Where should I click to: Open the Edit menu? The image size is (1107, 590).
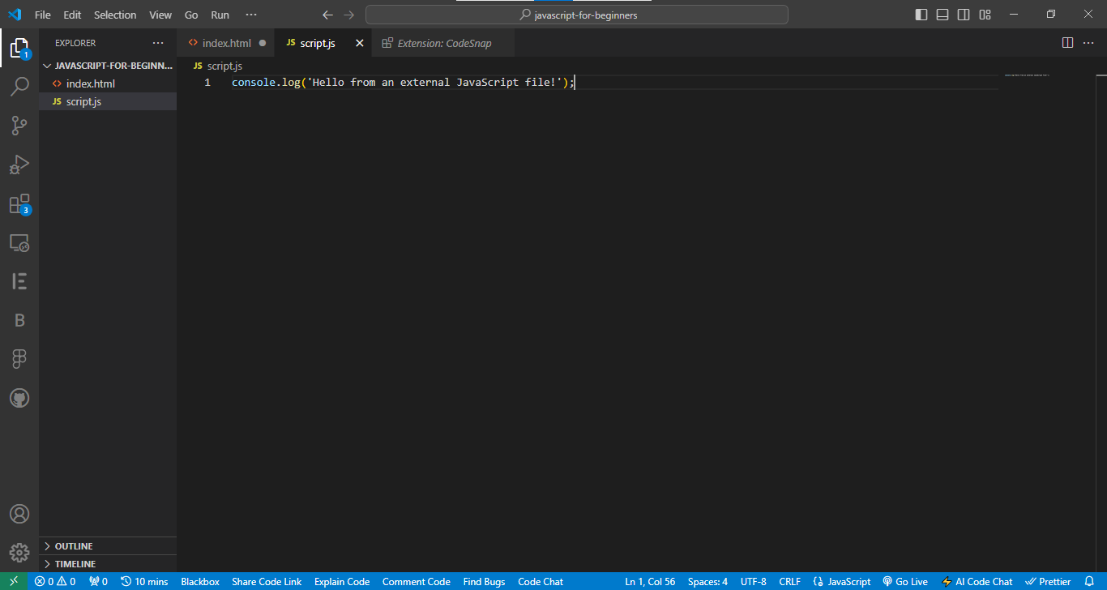(72, 15)
